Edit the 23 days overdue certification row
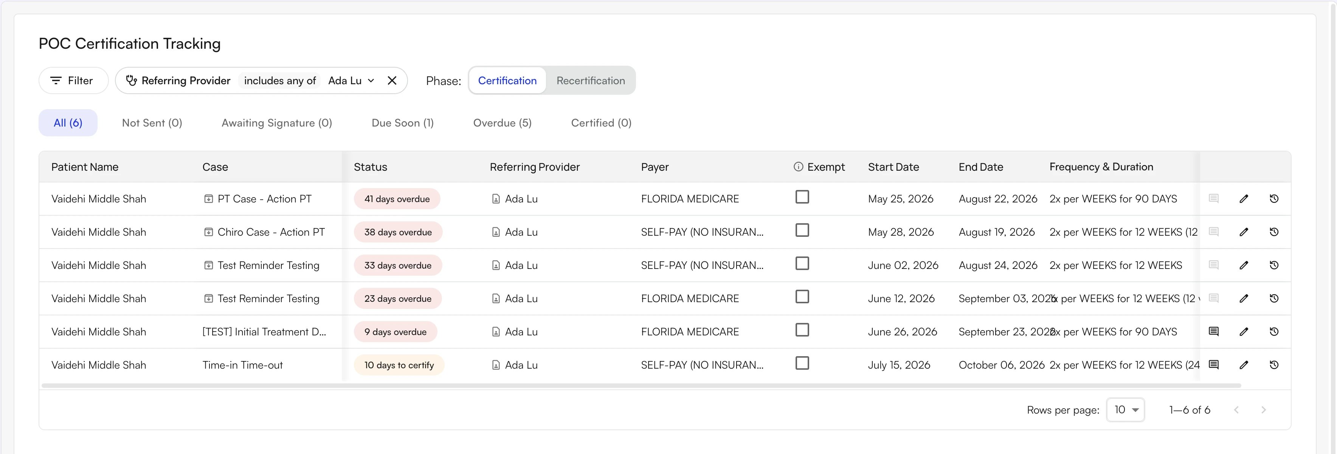The width and height of the screenshot is (1337, 454). [1244, 298]
